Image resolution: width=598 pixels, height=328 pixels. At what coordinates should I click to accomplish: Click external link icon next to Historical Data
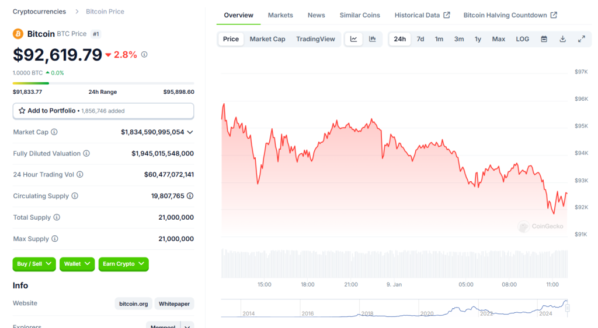click(x=447, y=15)
